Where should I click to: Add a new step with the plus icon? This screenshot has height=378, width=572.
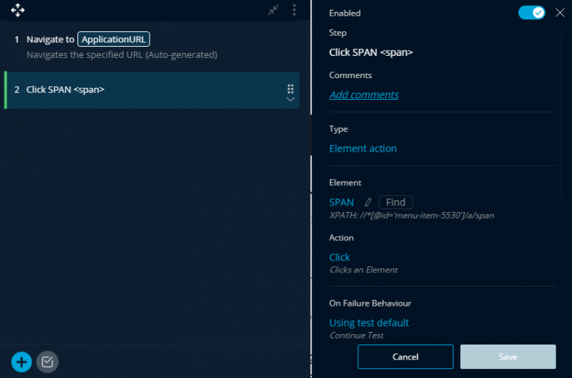tap(22, 362)
